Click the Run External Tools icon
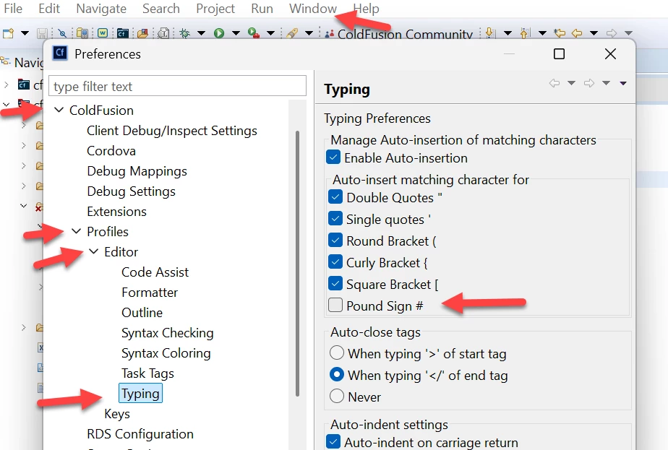The height and width of the screenshot is (450, 668). coord(254,33)
